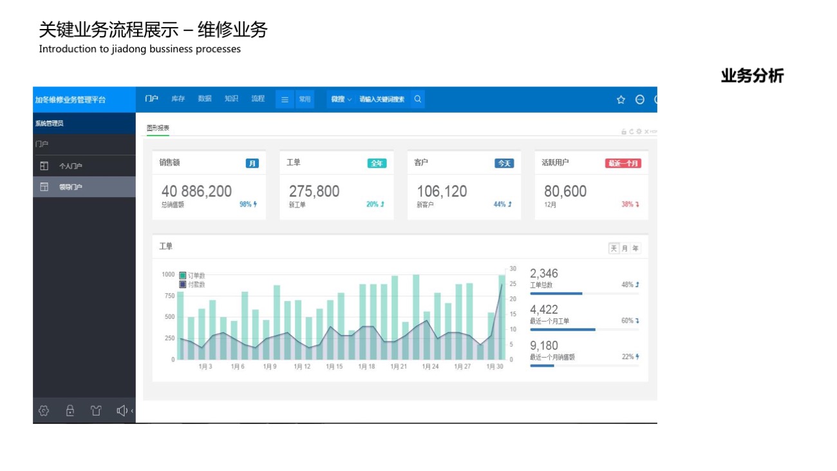Image resolution: width=837 pixels, height=471 pixels.
Task: Click the lock icon in sidebar footer
Action: pyautogui.click(x=70, y=410)
